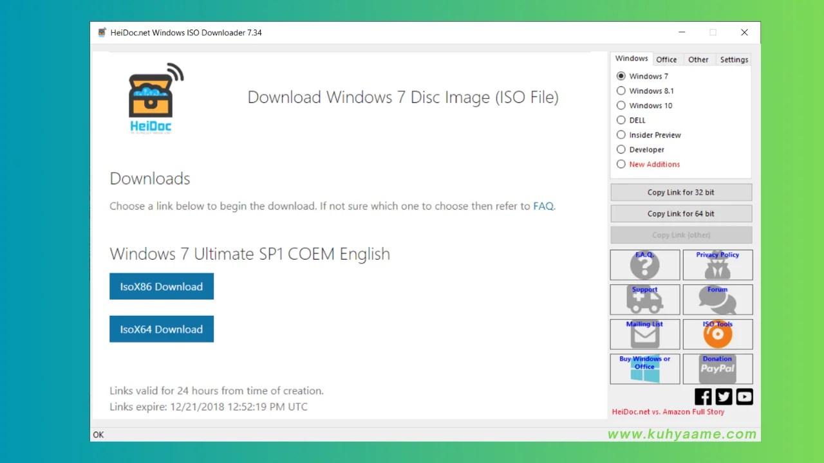Select the New Additions radio button
The image size is (824, 463).
(621, 164)
